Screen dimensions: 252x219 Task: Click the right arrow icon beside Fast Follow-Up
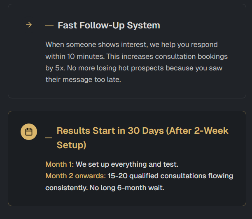click(29, 25)
